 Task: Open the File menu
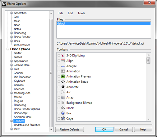point(61,13)
